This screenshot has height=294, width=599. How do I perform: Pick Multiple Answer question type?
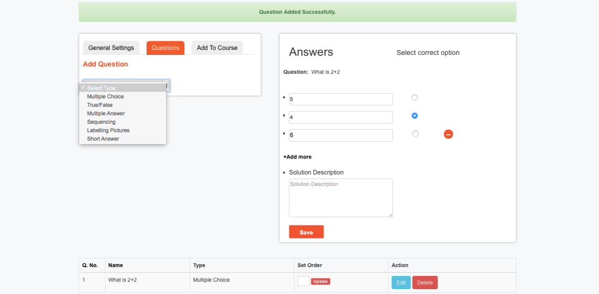105,114
